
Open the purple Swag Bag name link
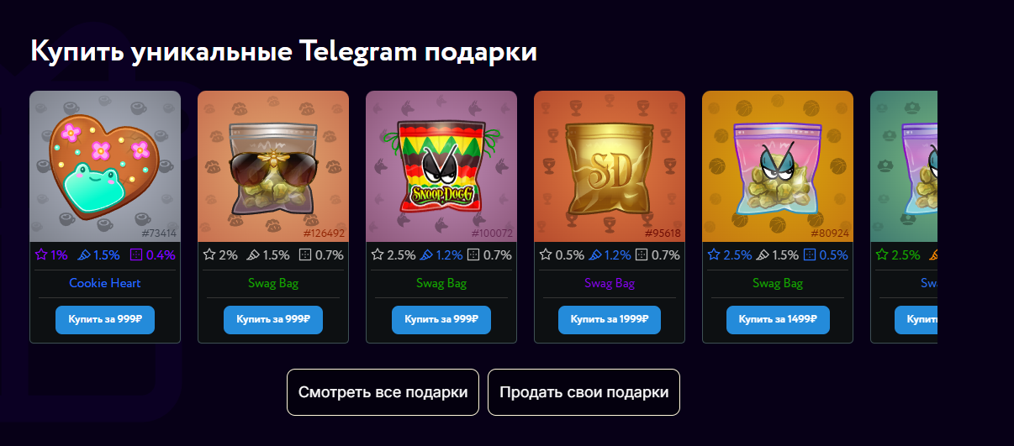point(610,283)
